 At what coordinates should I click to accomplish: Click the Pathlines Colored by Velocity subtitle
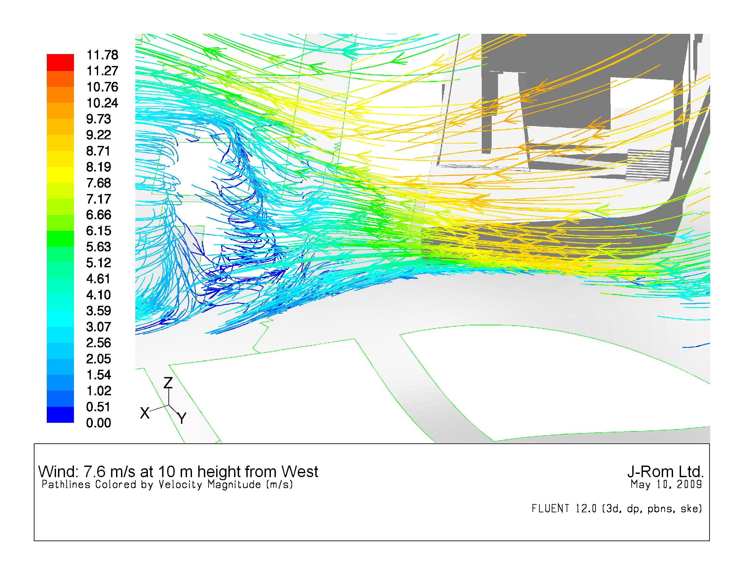(167, 484)
